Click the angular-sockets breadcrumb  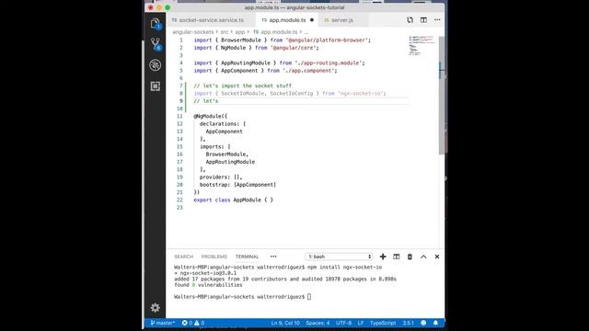193,32
